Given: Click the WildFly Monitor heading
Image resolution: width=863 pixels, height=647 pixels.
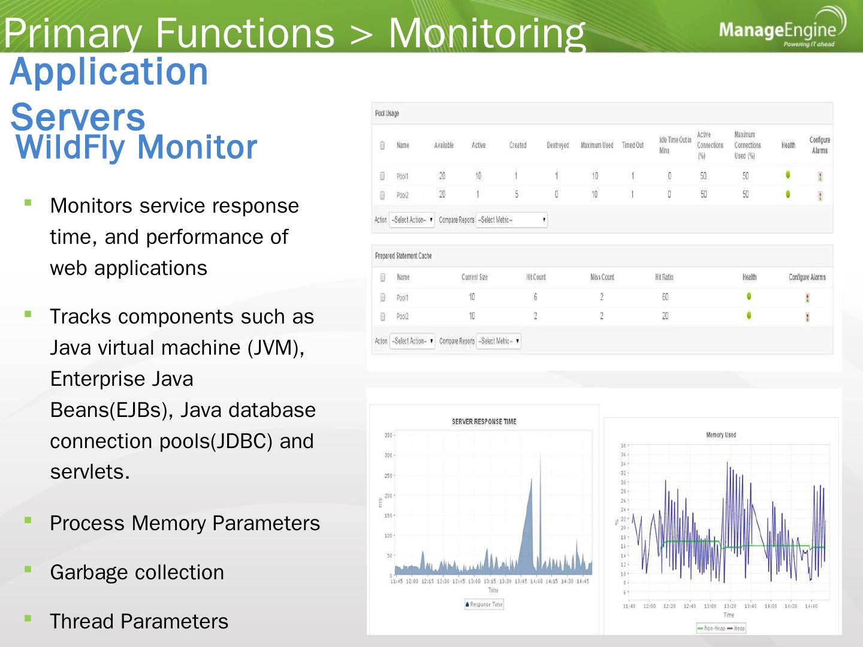Looking at the screenshot, I should (x=137, y=147).
